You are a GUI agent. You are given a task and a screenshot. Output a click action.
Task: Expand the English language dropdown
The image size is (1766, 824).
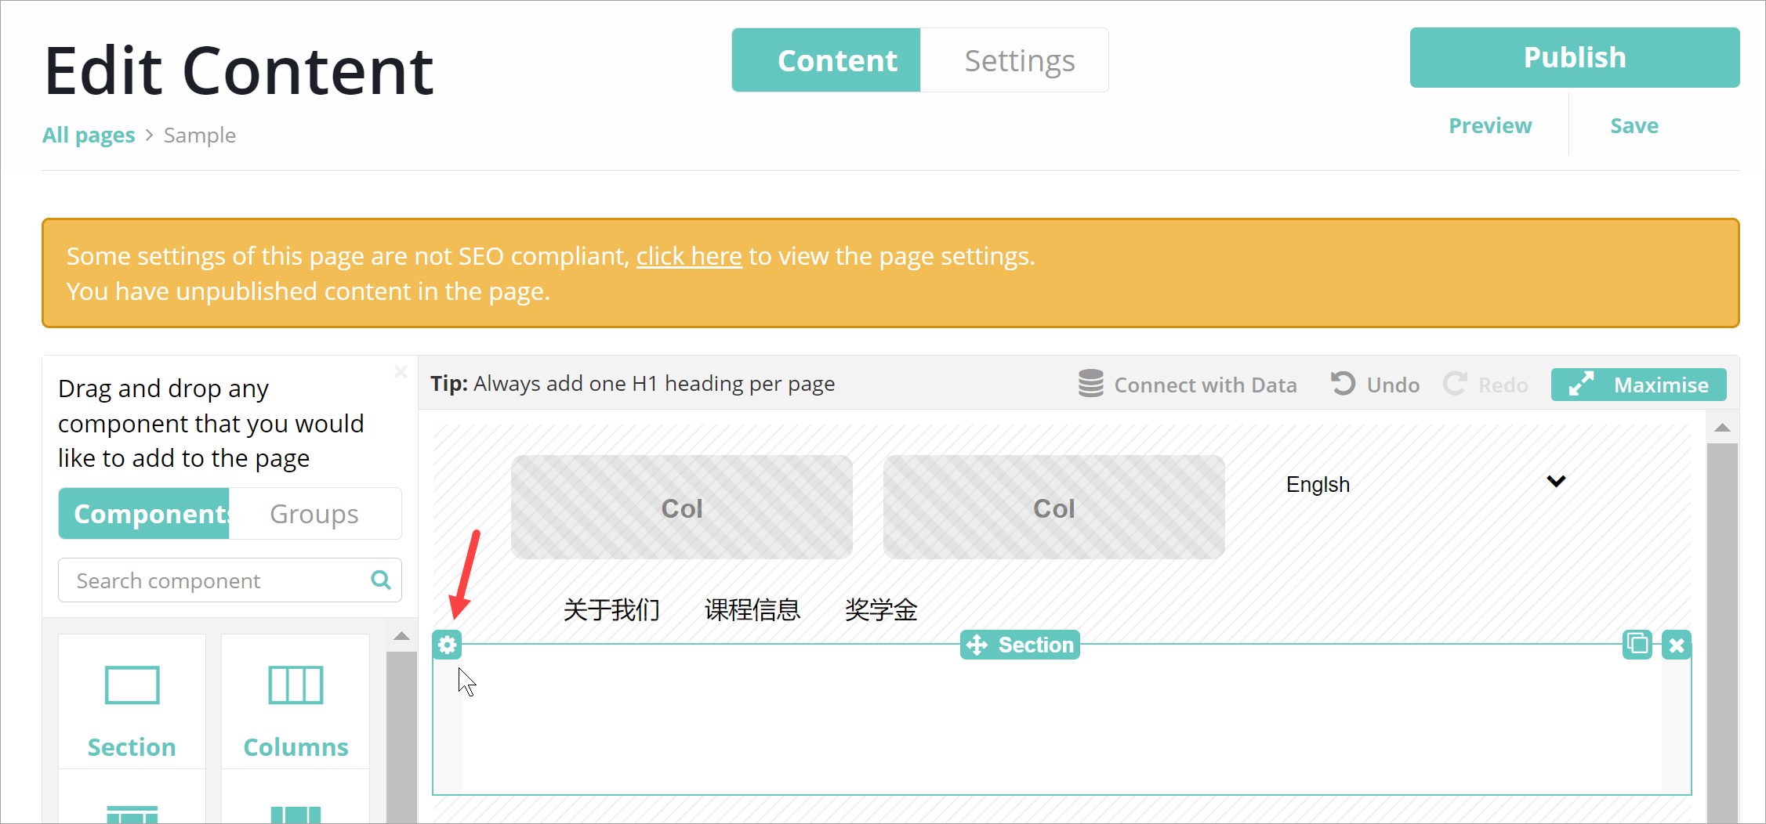pyautogui.click(x=1556, y=482)
